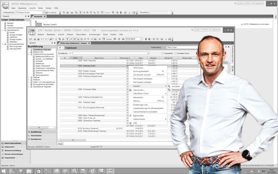Open the date dropdown showing 01.01.2012
The image size is (278, 174).
click(141, 39)
